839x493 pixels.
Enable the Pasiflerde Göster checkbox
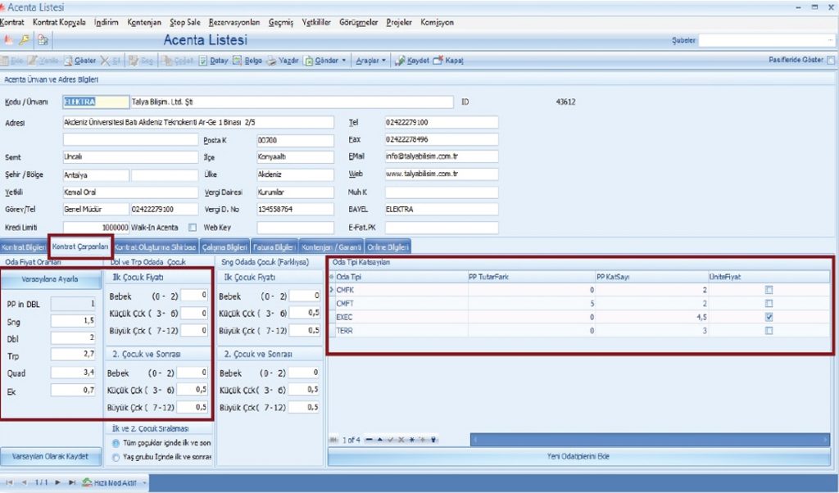[831, 60]
